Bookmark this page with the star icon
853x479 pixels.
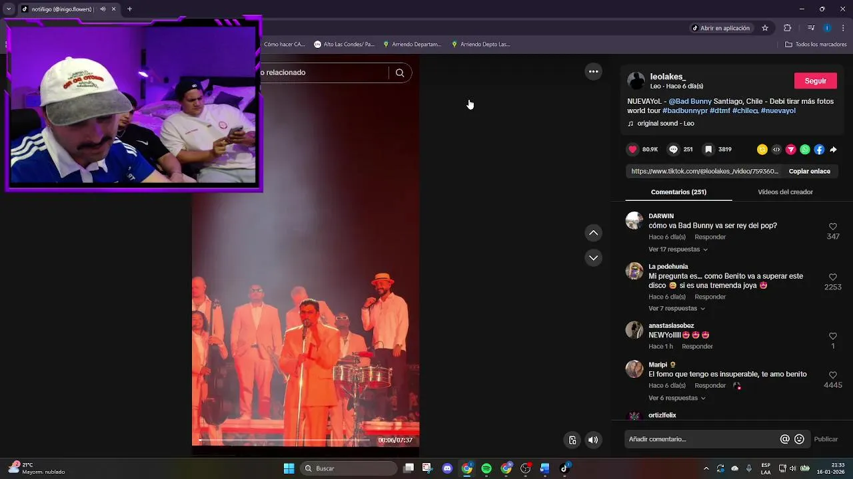coord(765,28)
